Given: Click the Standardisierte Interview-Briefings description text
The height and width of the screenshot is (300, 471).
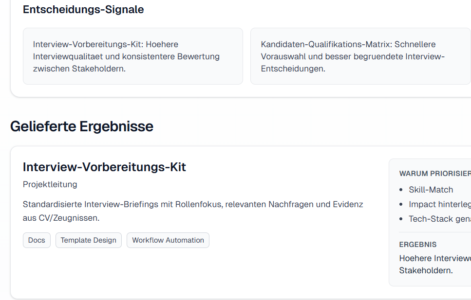Looking at the screenshot, I should 193,204.
